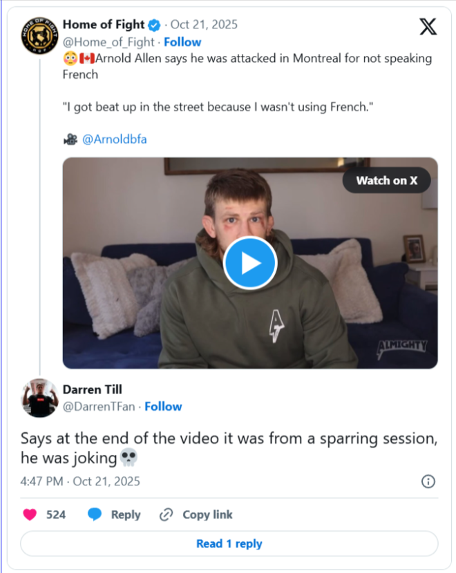Click the Copy link chain icon
The width and height of the screenshot is (456, 573).
pos(166,514)
